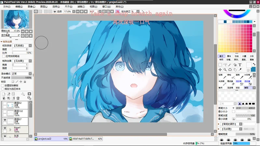260x146 pixels.
Task: Select the zoom magnifier tool
Action: pos(225,70)
